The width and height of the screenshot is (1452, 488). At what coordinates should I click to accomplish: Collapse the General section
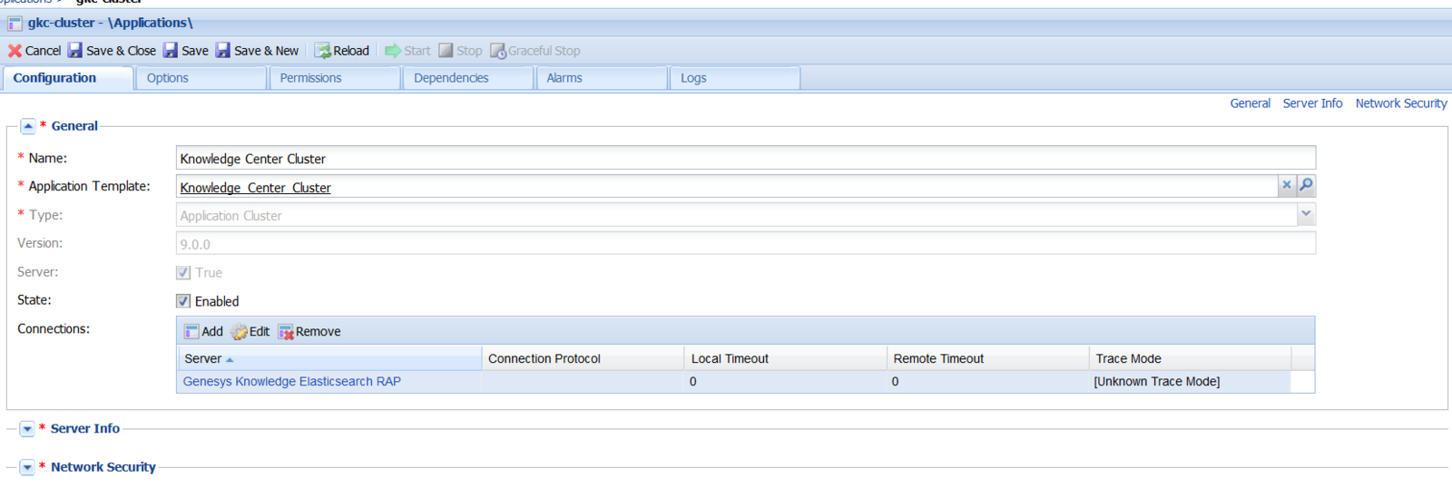(27, 126)
